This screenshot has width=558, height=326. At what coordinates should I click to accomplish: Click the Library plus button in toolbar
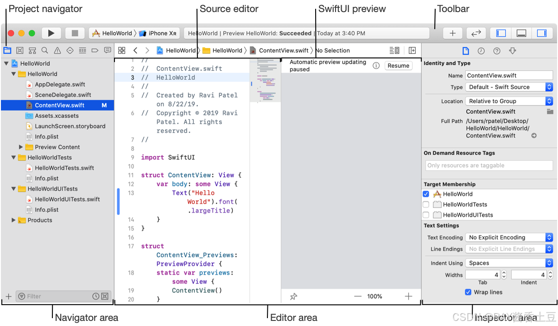pyautogui.click(x=453, y=33)
